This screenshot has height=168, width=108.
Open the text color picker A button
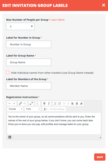(45, 109)
